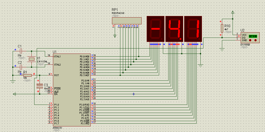Click the DQ pin label on U2

tap(244, 38)
